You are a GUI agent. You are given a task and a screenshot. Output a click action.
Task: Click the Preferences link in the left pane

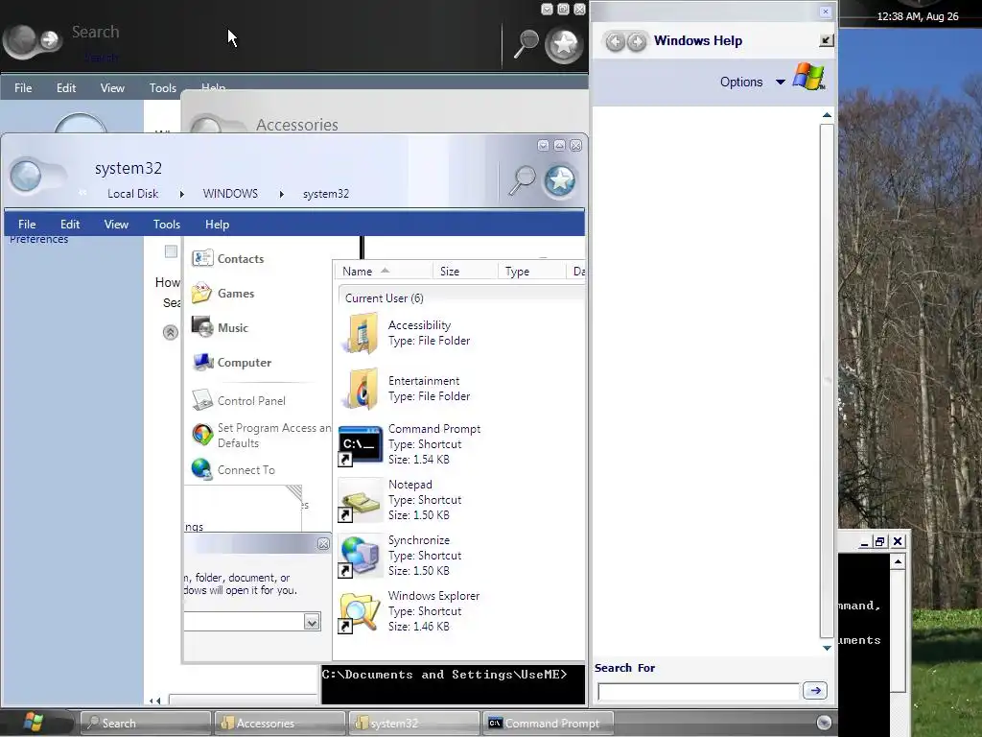38,239
